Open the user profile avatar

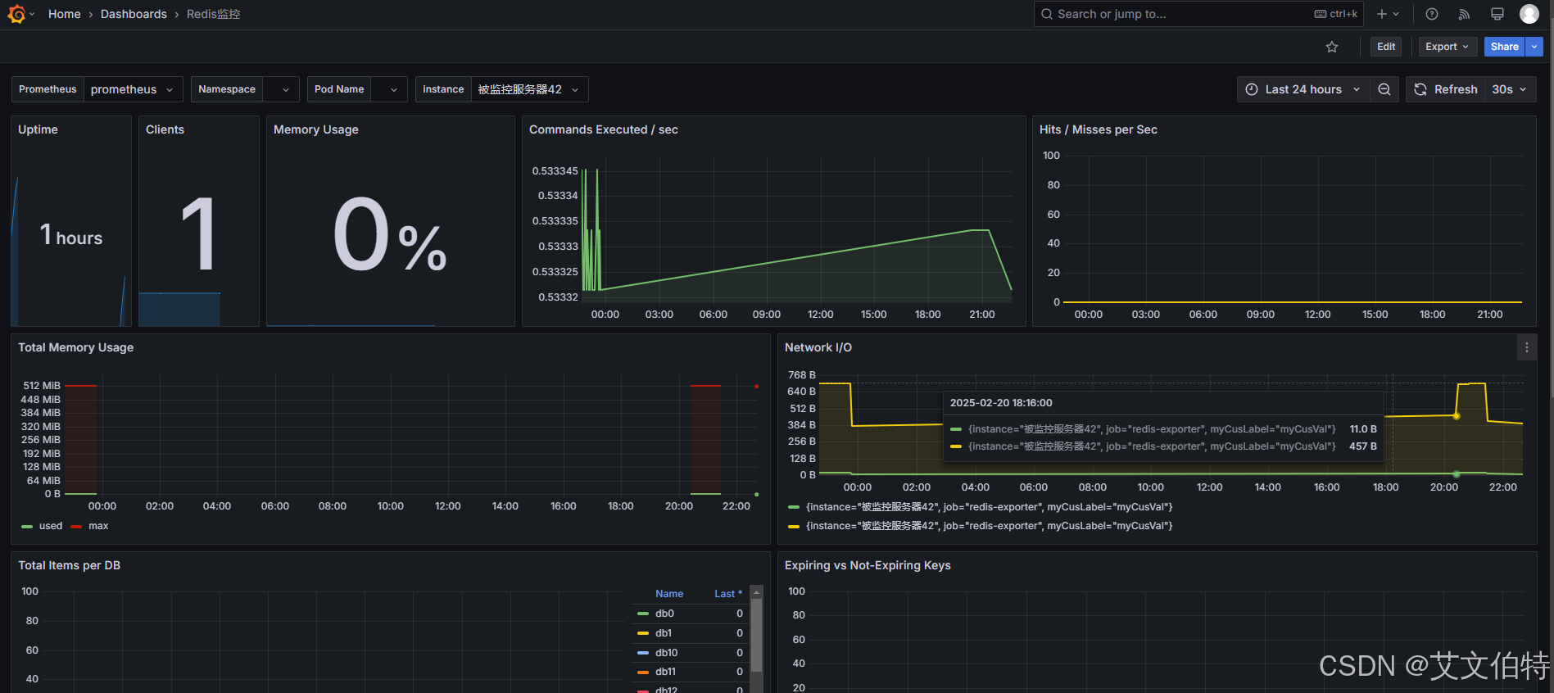point(1529,14)
